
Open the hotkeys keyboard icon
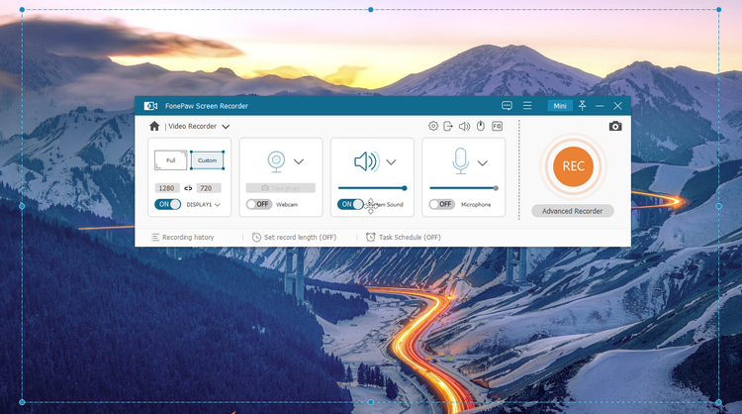coord(497,126)
